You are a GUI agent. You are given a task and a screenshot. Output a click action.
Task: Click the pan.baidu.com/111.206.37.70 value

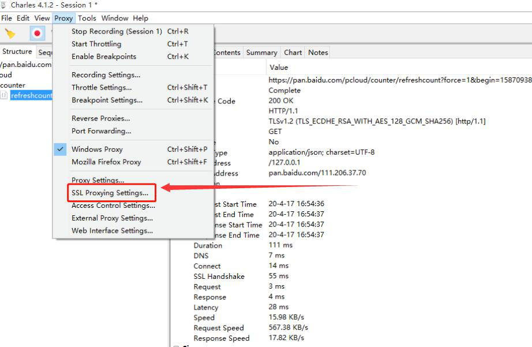coord(317,173)
